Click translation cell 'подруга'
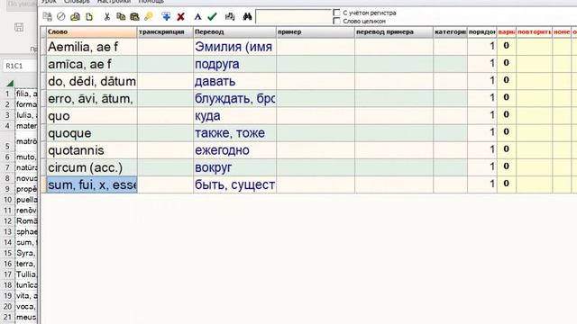This screenshot has width=577, height=324. coord(234,64)
